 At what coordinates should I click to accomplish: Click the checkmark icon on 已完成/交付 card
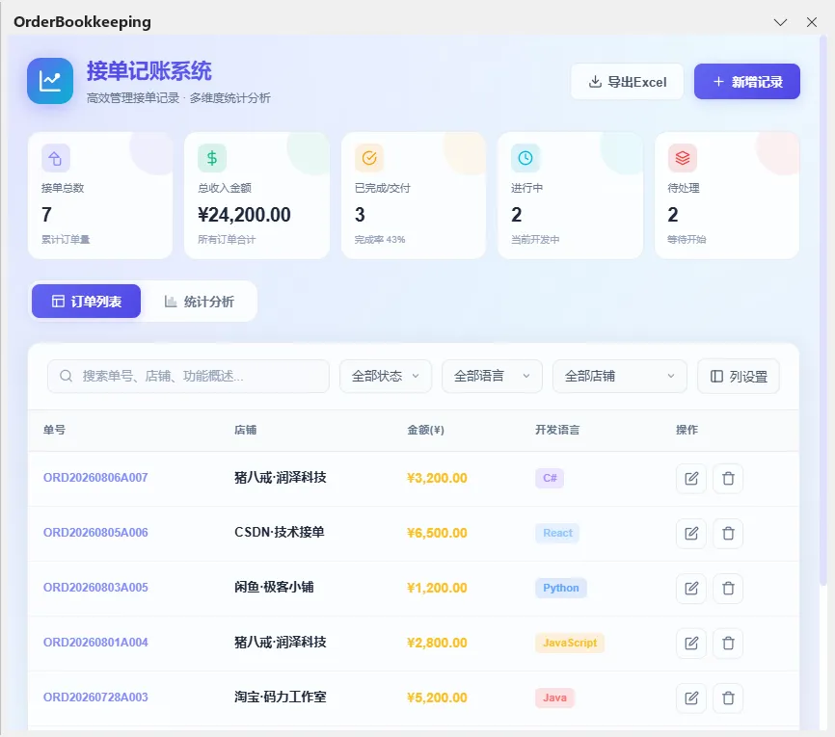click(x=369, y=158)
